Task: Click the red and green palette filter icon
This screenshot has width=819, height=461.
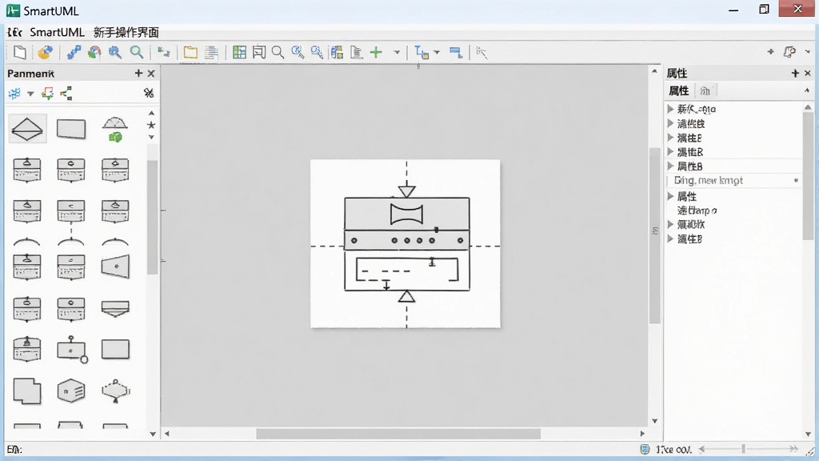Action: (x=47, y=94)
